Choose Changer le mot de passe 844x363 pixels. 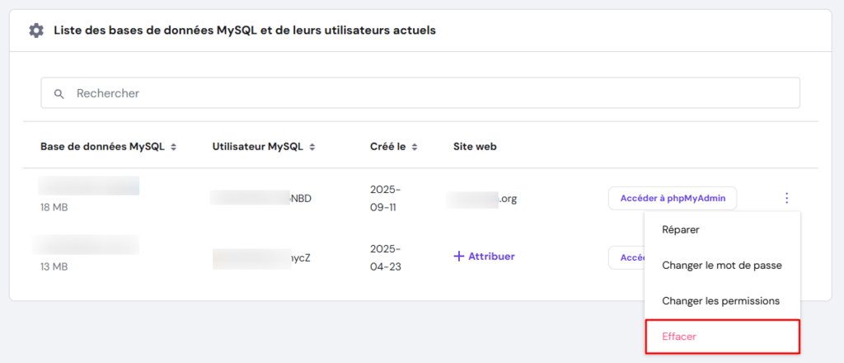click(x=722, y=266)
